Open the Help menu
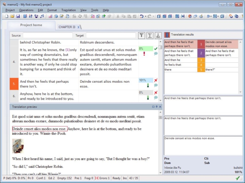 pos(106,10)
